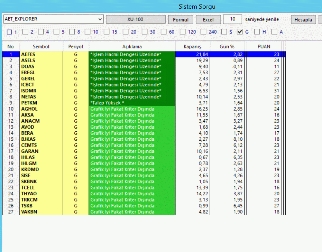Image resolution: width=322 pixels, height=252 pixels.
Task: Select the NETAS symbol cell
Action: (x=41, y=97)
